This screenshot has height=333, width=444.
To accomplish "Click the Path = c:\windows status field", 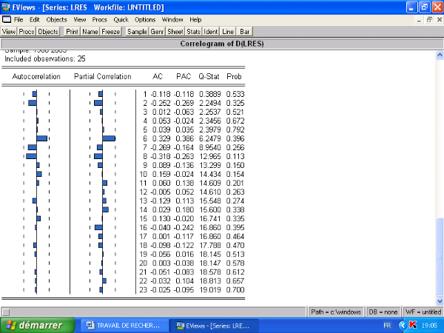I will [x=336, y=312].
